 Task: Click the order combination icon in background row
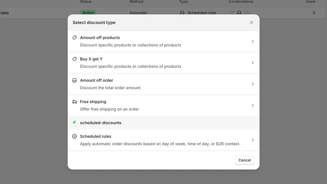[239, 13]
